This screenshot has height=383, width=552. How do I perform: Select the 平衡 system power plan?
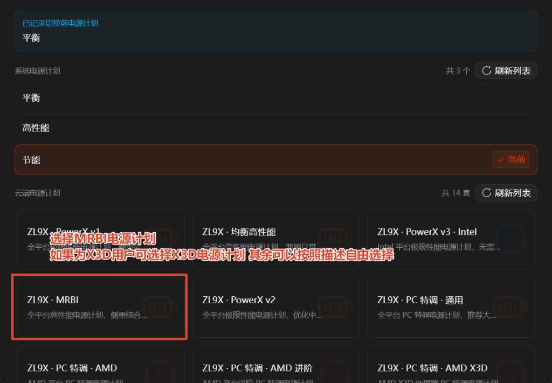pos(275,97)
